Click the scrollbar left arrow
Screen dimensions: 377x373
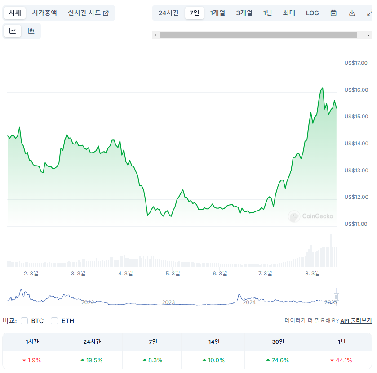[155, 36]
